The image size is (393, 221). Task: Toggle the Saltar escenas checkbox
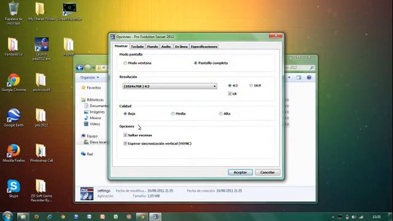click(x=125, y=135)
